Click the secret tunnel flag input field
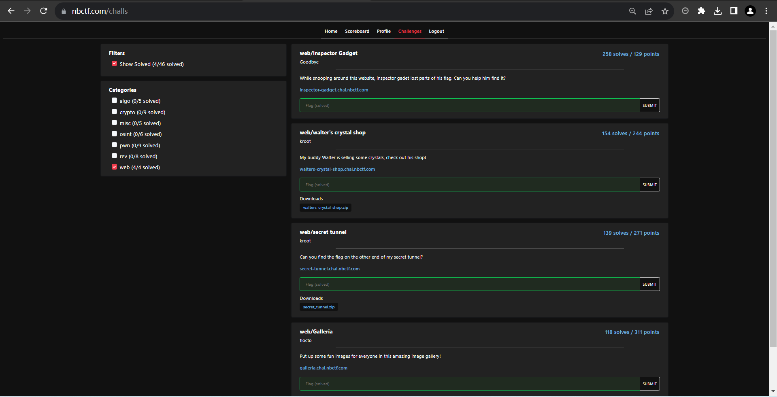This screenshot has width=777, height=397. click(x=470, y=284)
